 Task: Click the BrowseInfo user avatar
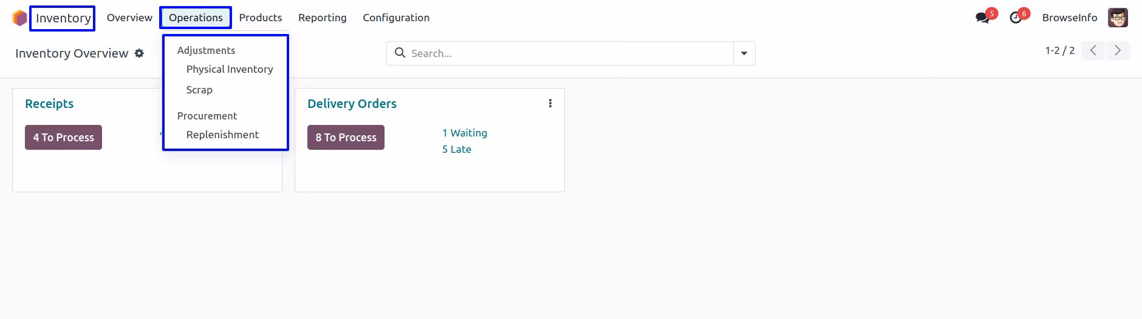coord(1118,18)
